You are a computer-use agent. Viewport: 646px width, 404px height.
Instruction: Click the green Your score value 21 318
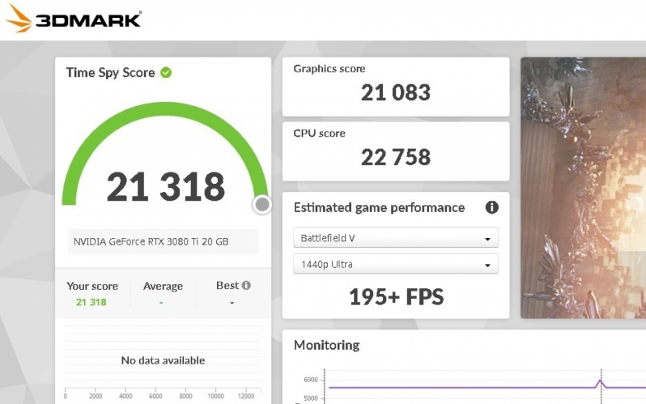91,302
